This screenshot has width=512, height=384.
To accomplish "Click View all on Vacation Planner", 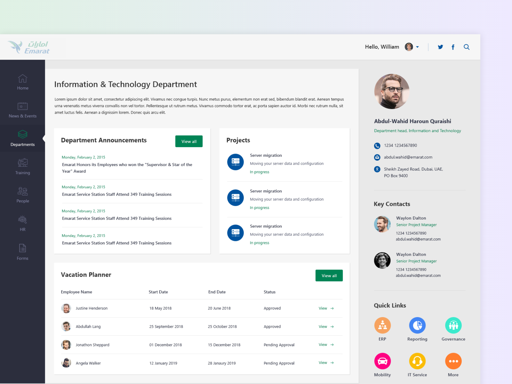I will pos(329,275).
